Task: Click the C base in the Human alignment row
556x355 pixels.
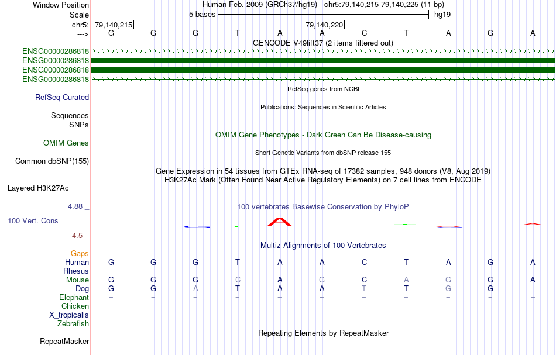Action: pos(364,262)
